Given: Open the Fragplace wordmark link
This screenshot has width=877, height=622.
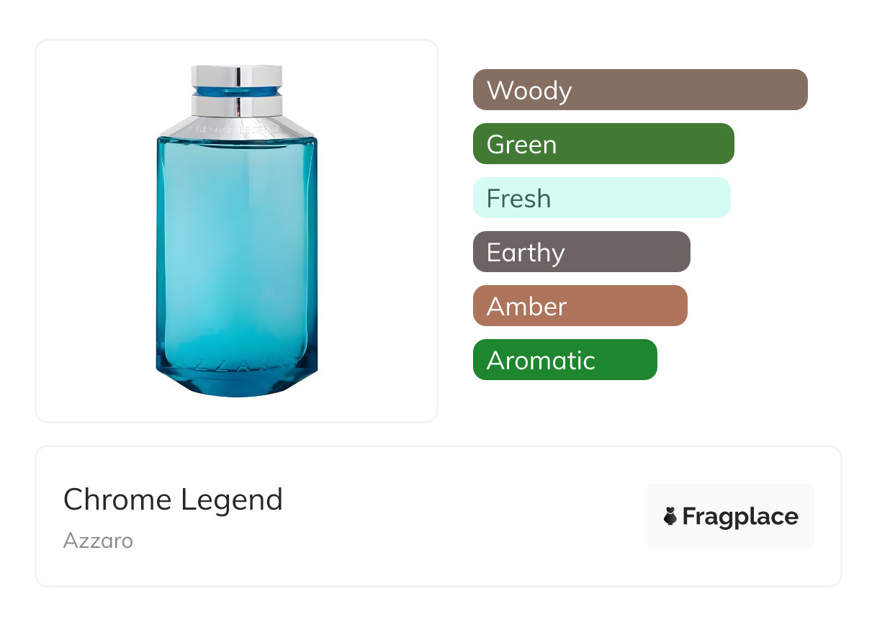Looking at the screenshot, I should click(740, 516).
